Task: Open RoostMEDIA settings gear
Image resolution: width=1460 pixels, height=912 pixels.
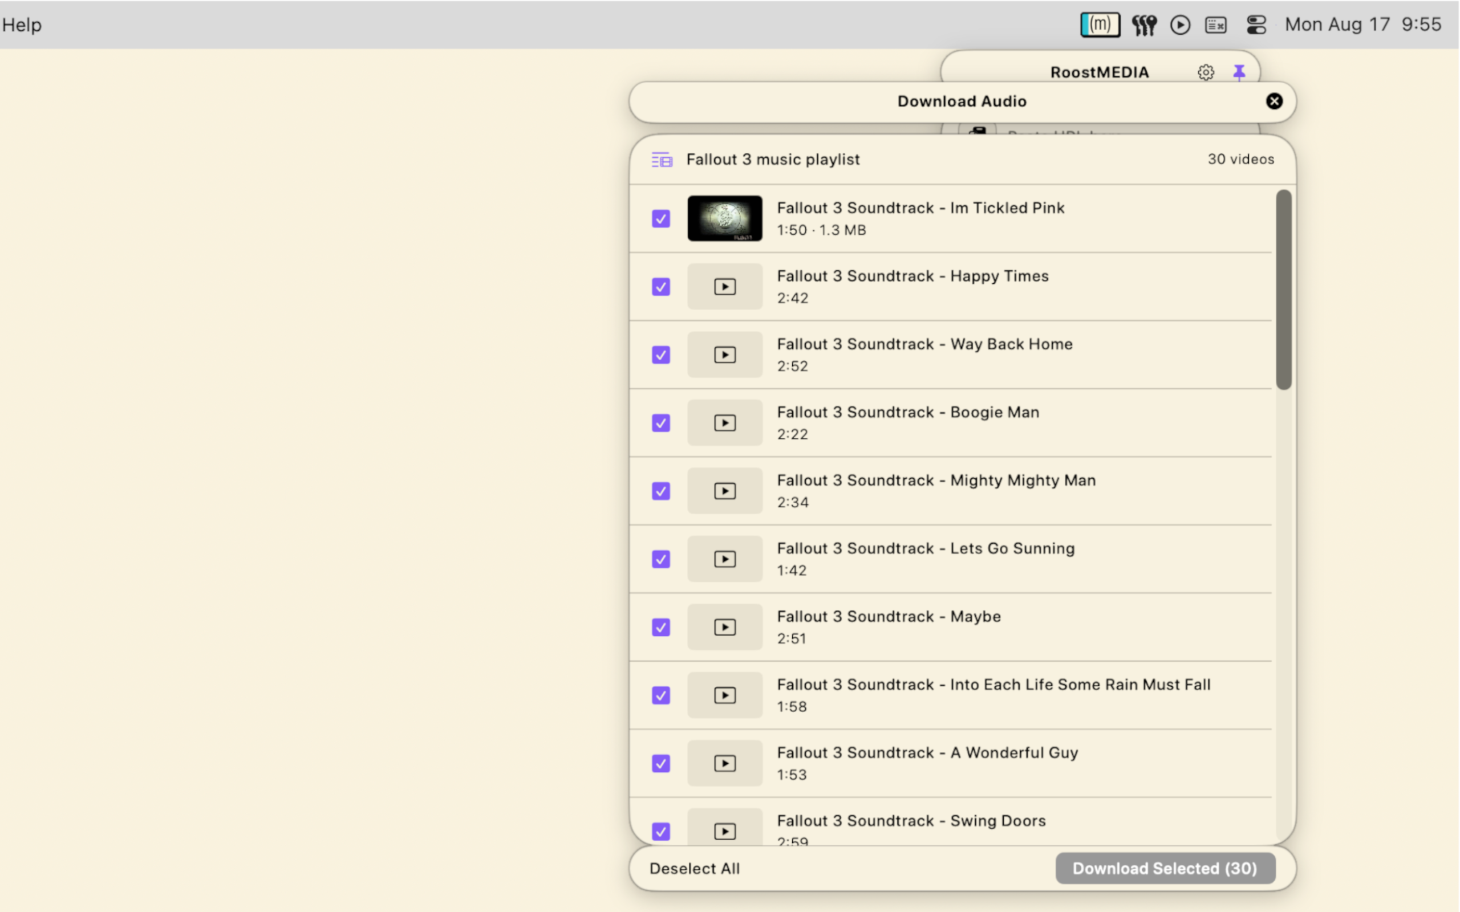Action: (1206, 72)
